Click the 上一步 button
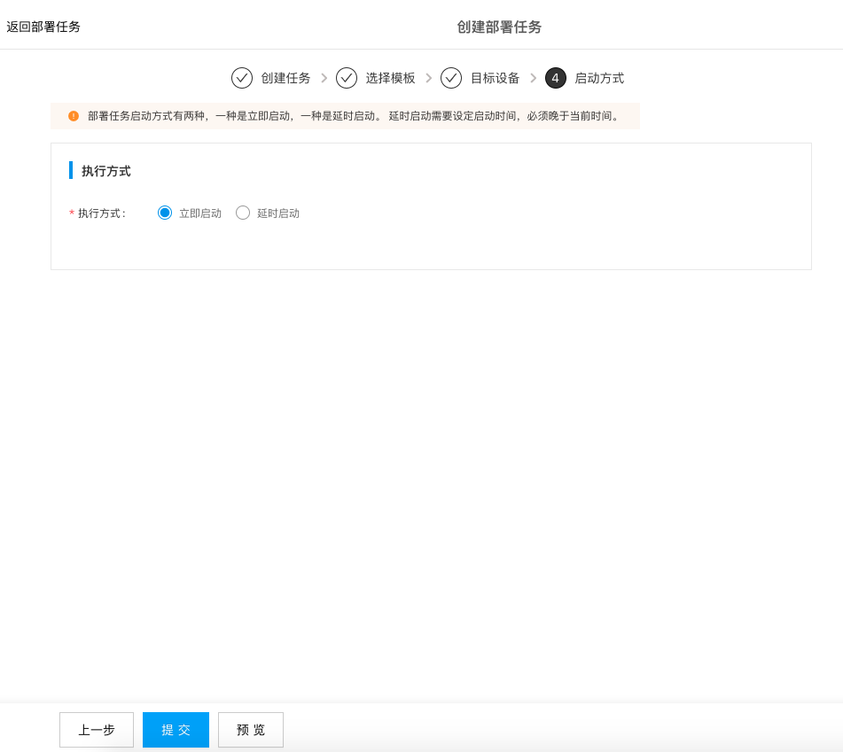 tap(97, 730)
